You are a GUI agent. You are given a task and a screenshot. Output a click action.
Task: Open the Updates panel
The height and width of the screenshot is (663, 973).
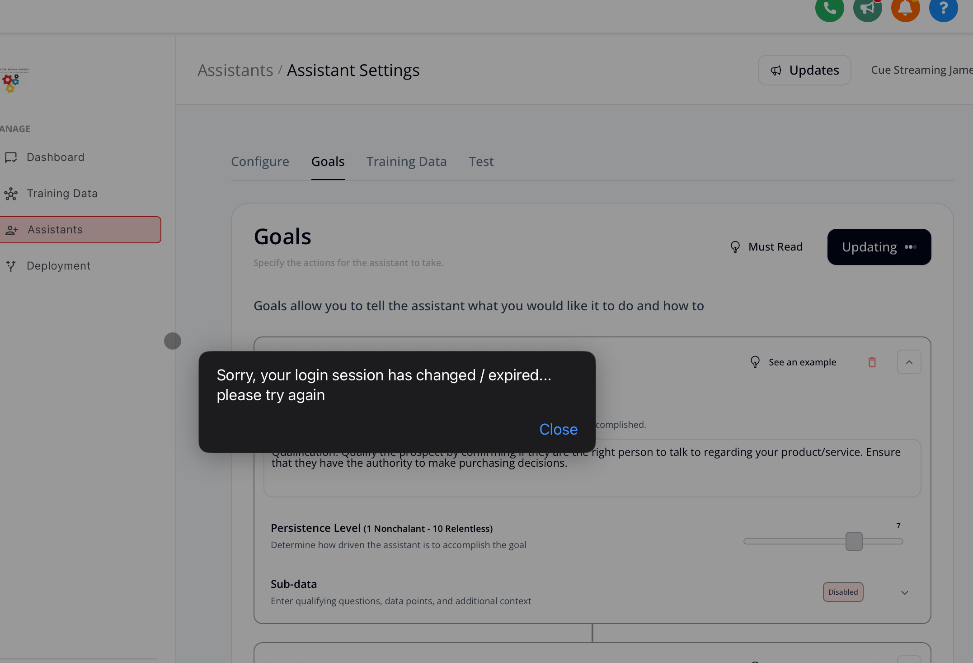coord(804,70)
